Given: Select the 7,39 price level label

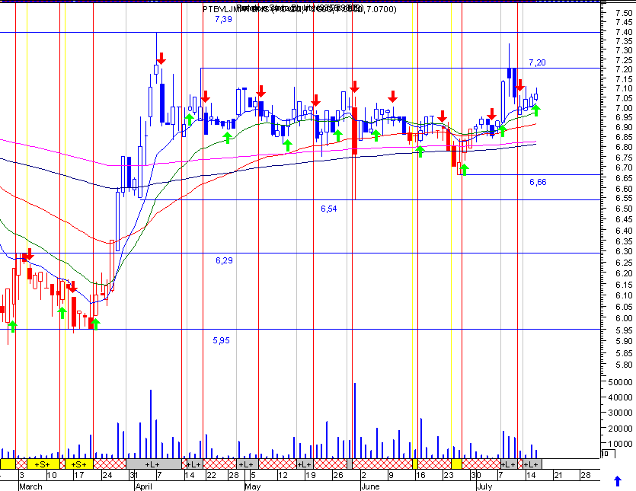Looking at the screenshot, I should [223, 20].
